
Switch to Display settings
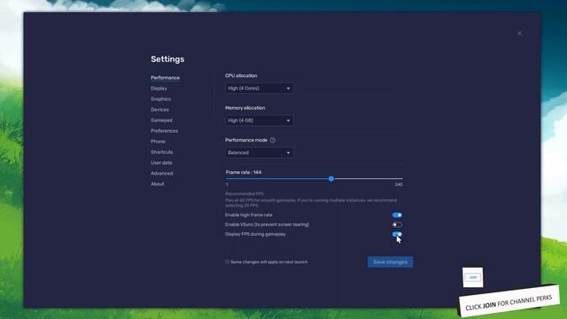[x=159, y=89]
